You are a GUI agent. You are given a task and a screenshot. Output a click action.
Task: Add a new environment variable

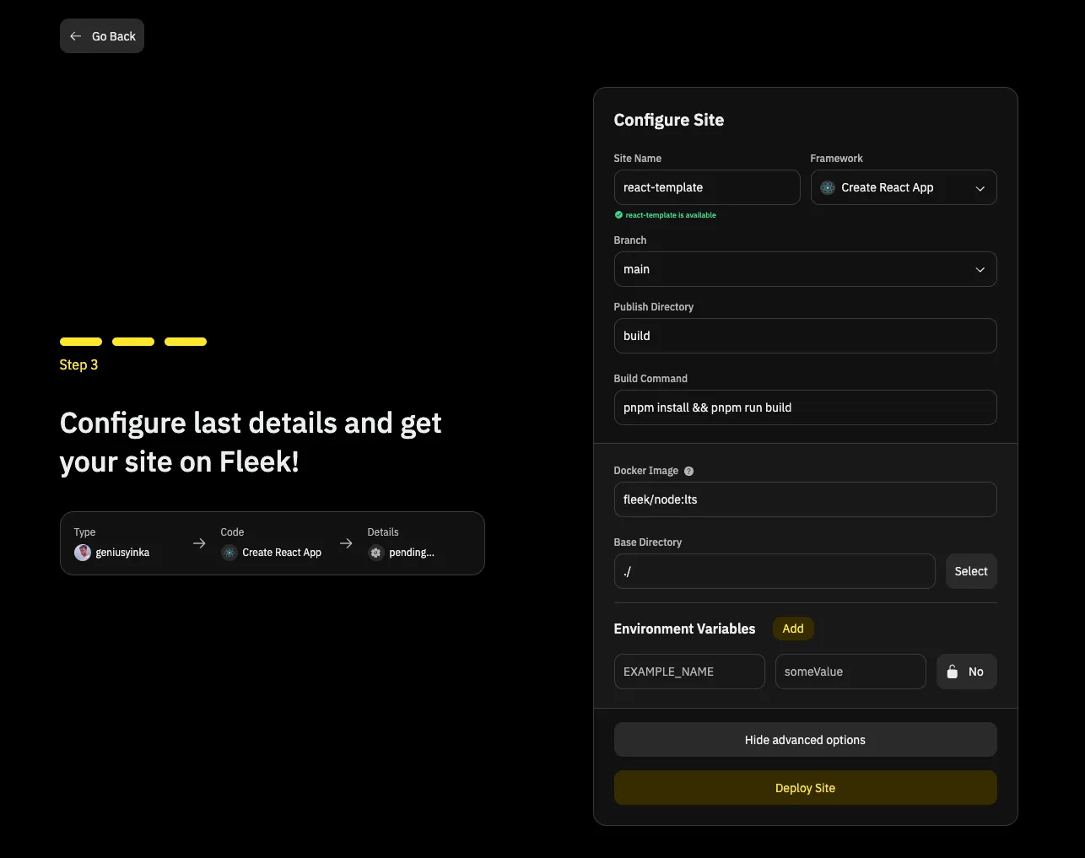(x=792, y=629)
